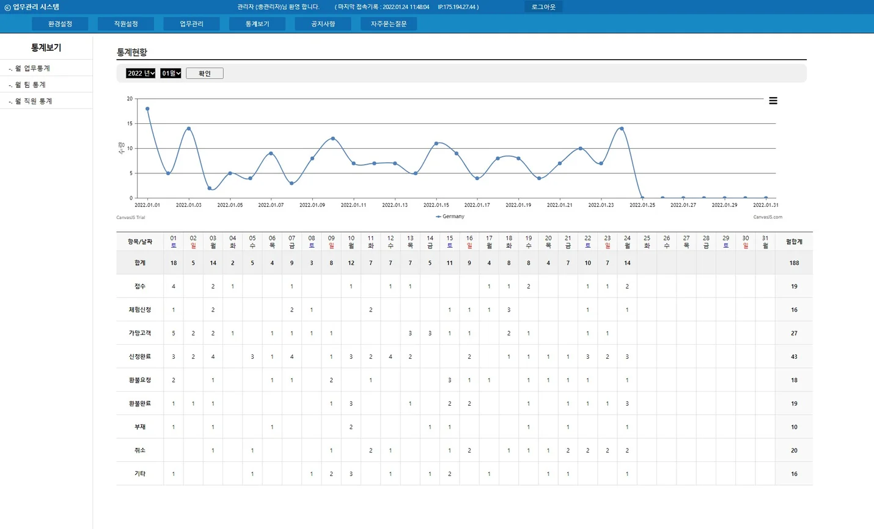Click the 통계보기 sidebar heading
This screenshot has height=529, width=874.
[x=46, y=48]
